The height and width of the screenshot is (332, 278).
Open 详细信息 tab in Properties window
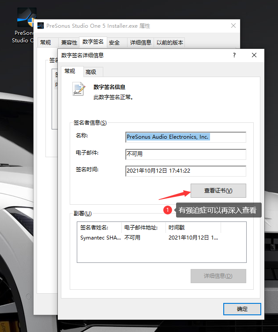pyautogui.click(x=140, y=43)
